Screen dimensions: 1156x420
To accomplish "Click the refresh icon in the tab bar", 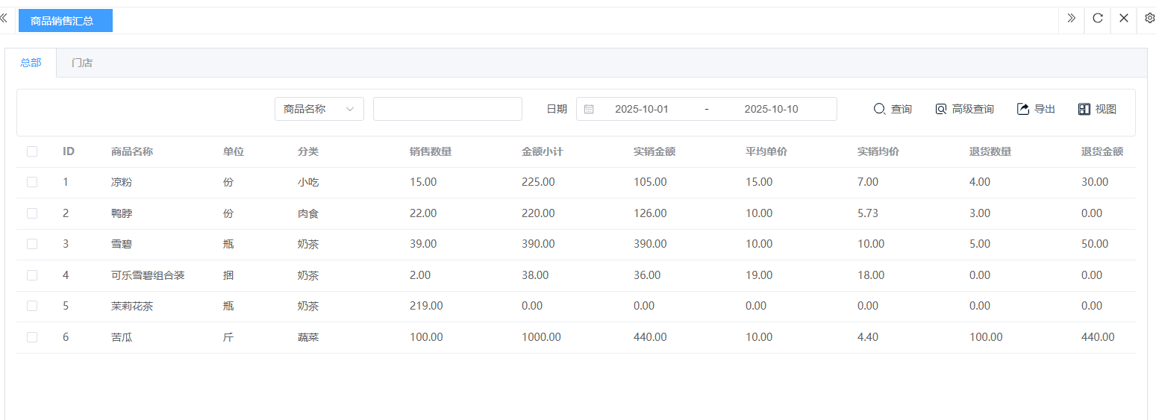I will coord(1097,19).
